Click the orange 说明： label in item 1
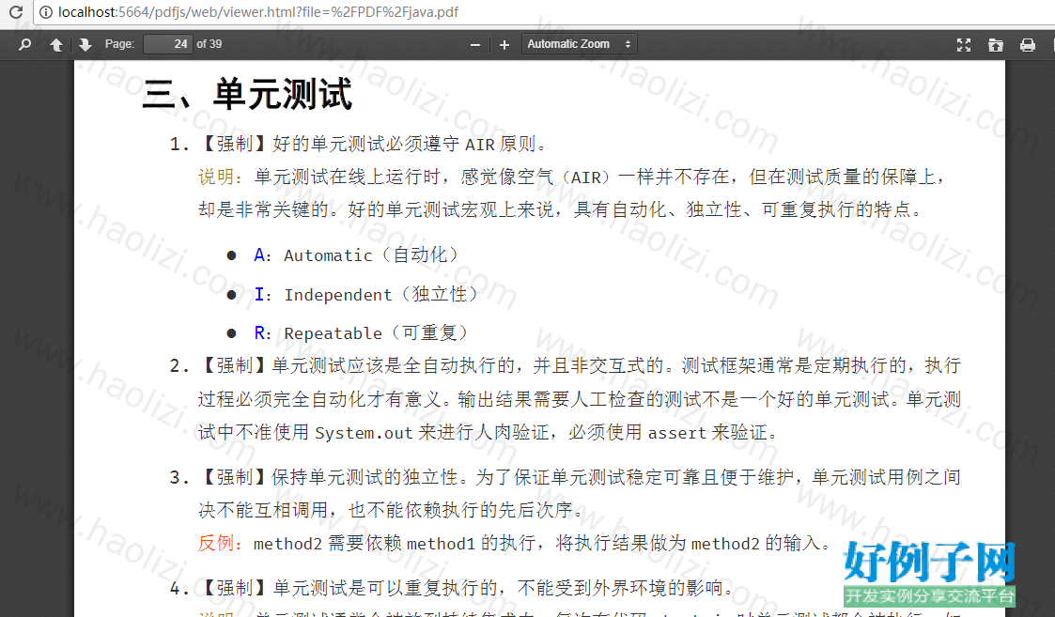This screenshot has height=617, width=1055. pyautogui.click(x=221, y=177)
